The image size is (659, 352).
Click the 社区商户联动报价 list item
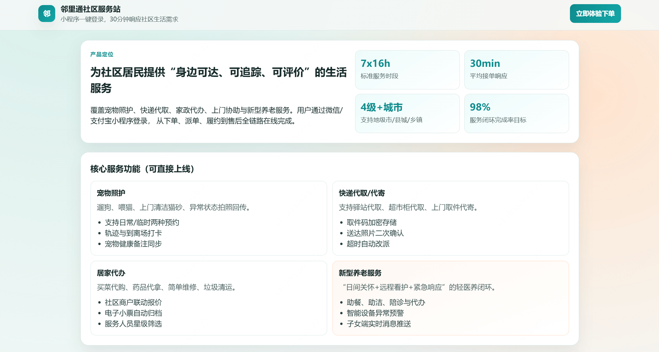tap(133, 302)
